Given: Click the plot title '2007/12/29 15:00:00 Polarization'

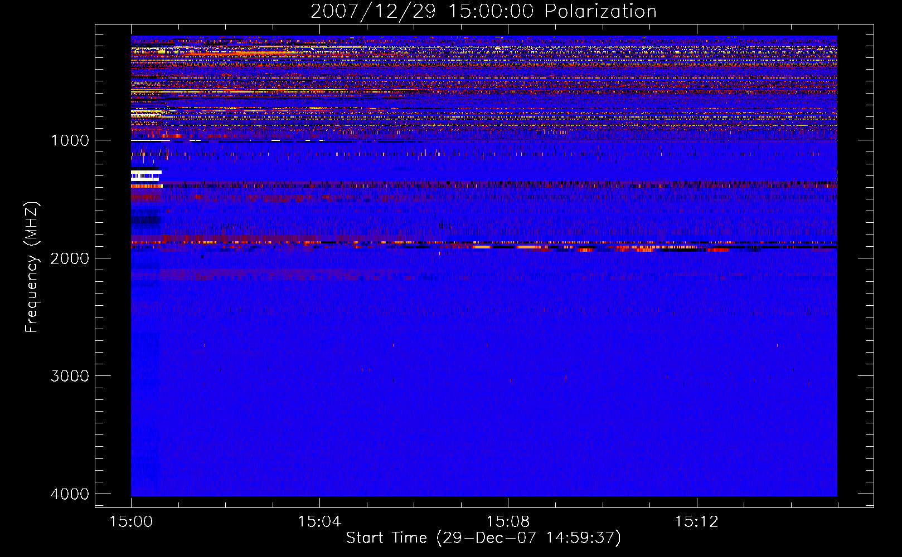Looking at the screenshot, I should (x=483, y=12).
